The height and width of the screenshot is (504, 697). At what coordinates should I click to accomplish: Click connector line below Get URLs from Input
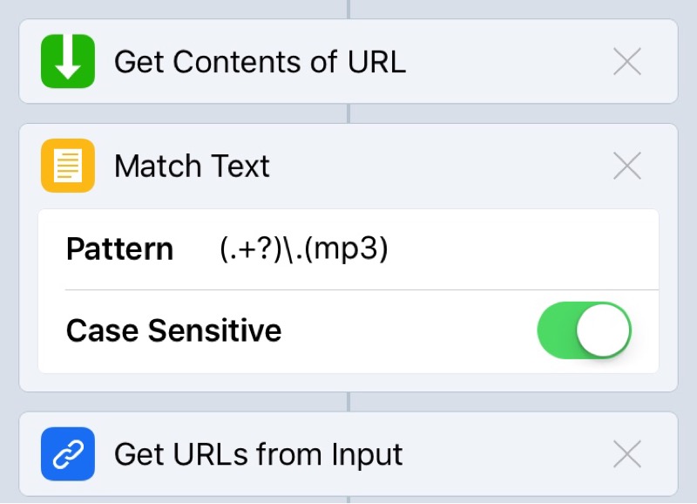348,500
